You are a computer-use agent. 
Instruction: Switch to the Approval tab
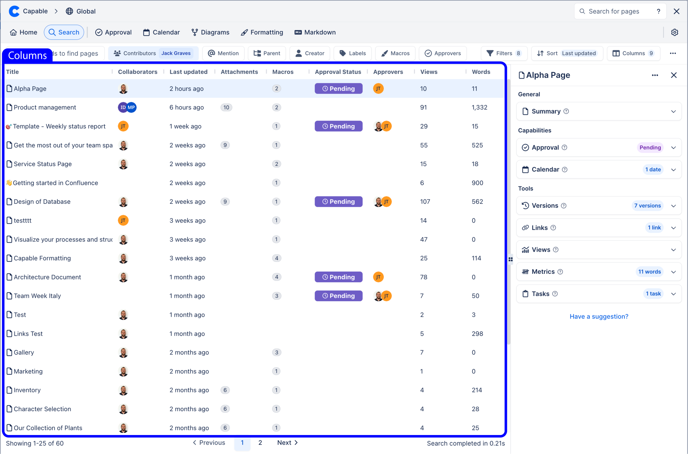pos(113,32)
